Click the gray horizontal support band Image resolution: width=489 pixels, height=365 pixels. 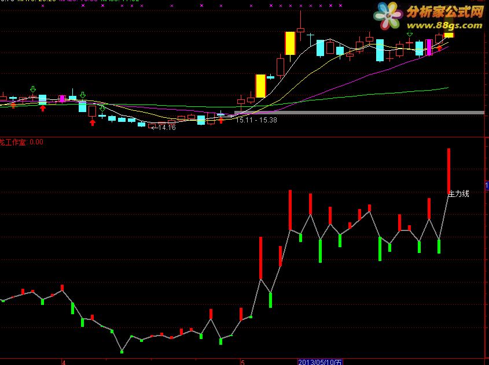point(359,113)
